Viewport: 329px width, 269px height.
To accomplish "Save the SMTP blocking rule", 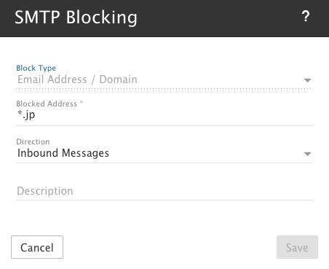I will [x=297, y=247].
